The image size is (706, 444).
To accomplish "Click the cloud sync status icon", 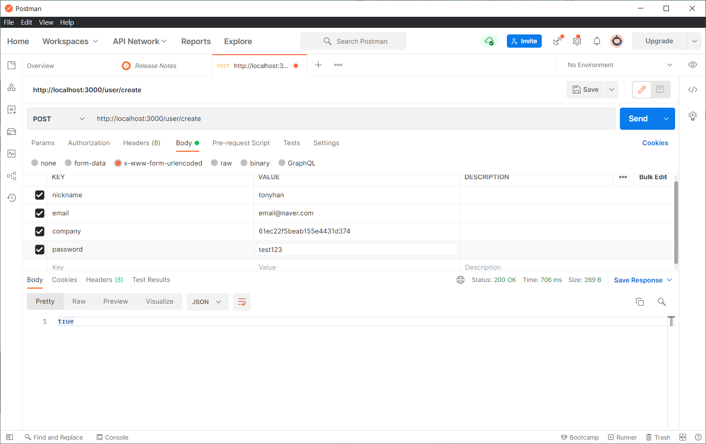I will [489, 41].
